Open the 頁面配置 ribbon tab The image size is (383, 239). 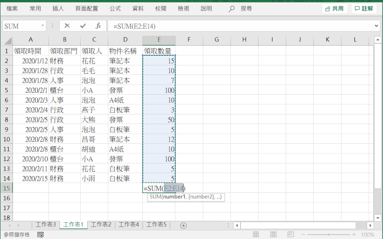pos(86,9)
